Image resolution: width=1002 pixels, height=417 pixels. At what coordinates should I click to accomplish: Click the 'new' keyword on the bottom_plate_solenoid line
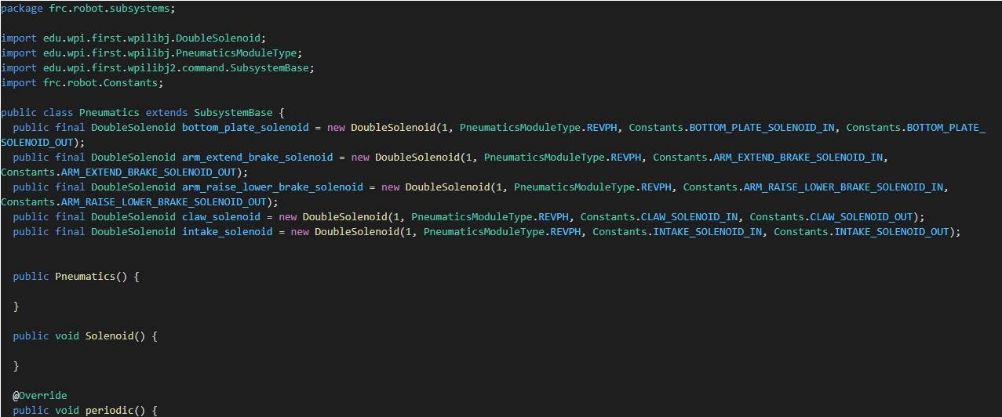coord(335,127)
